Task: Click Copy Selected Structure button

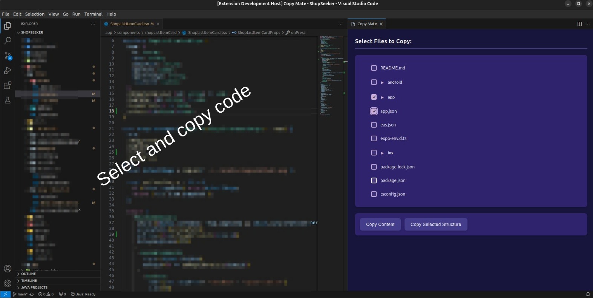Action: pos(436,224)
